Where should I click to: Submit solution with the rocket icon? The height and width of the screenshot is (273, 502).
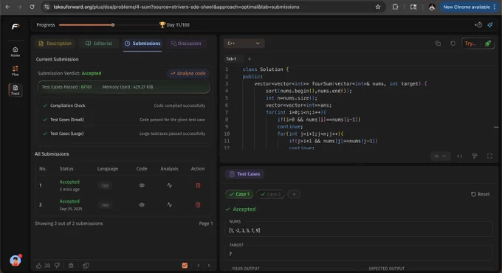pos(487,44)
